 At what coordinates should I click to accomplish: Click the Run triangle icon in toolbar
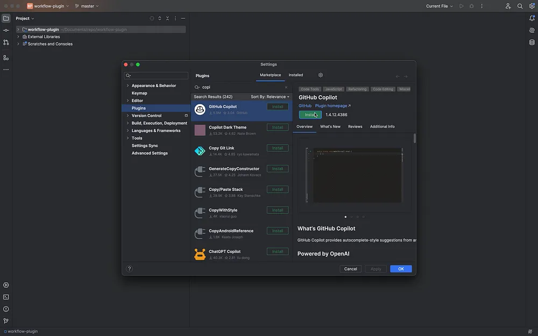(x=462, y=6)
